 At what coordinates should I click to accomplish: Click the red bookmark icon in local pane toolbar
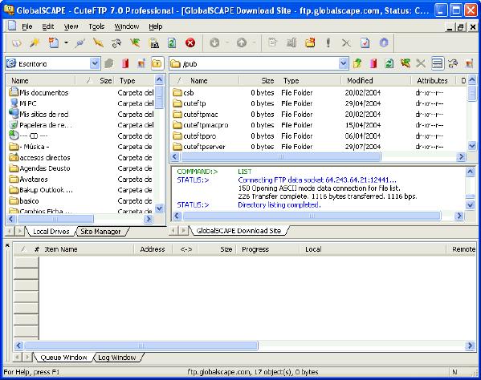125,63
